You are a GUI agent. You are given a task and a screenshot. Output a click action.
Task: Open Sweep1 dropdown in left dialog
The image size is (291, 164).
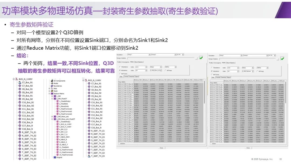(x=164, y=54)
